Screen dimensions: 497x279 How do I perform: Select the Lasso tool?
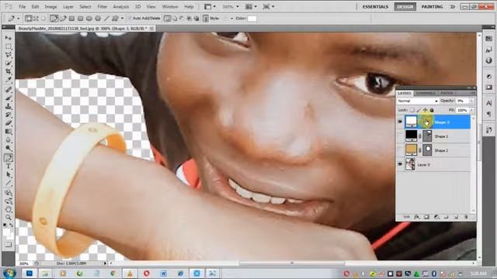click(9, 55)
